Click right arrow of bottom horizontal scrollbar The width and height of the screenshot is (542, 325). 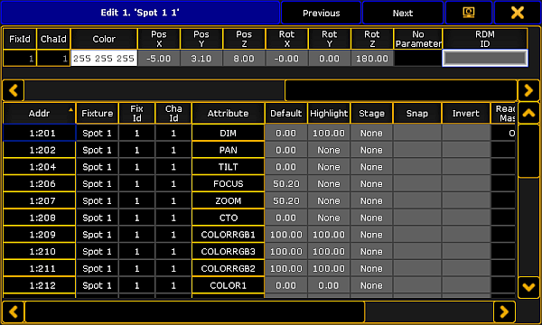point(504,311)
